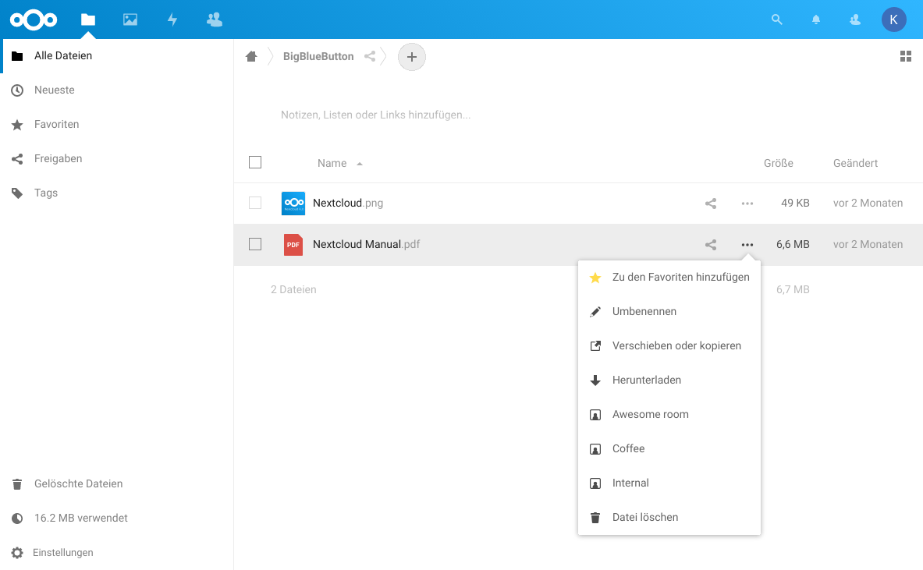Open the user avatar K menu
The height and width of the screenshot is (570, 923).
894,19
